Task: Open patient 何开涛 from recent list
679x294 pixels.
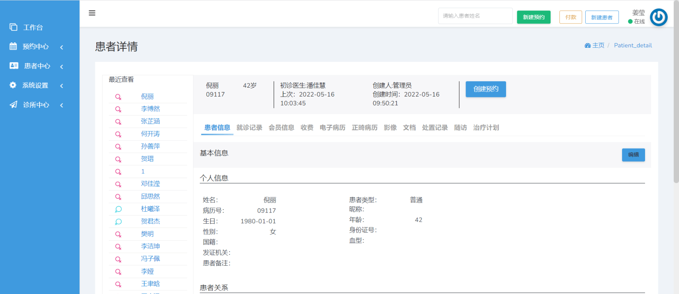Action: [x=150, y=134]
